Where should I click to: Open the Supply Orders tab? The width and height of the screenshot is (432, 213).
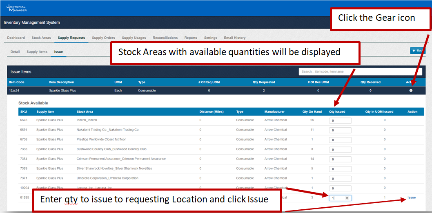[103, 38]
